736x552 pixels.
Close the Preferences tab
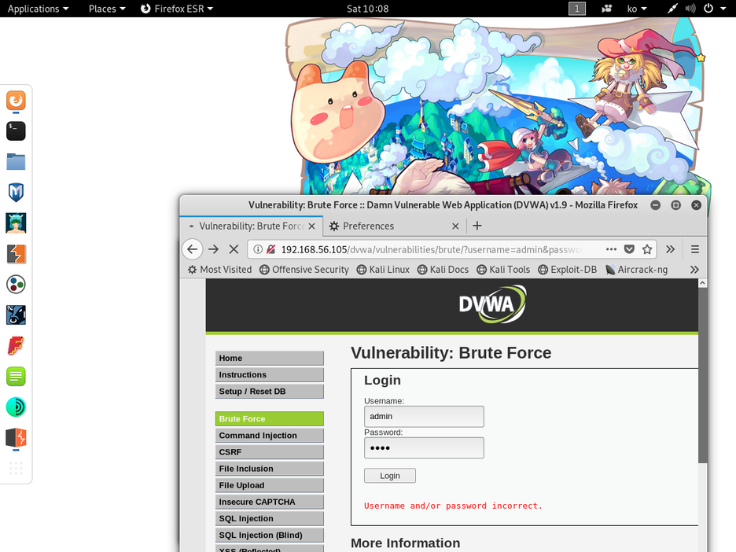click(455, 226)
